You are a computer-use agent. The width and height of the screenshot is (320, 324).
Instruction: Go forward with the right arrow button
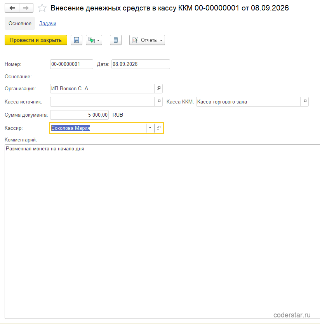[x=26, y=8]
